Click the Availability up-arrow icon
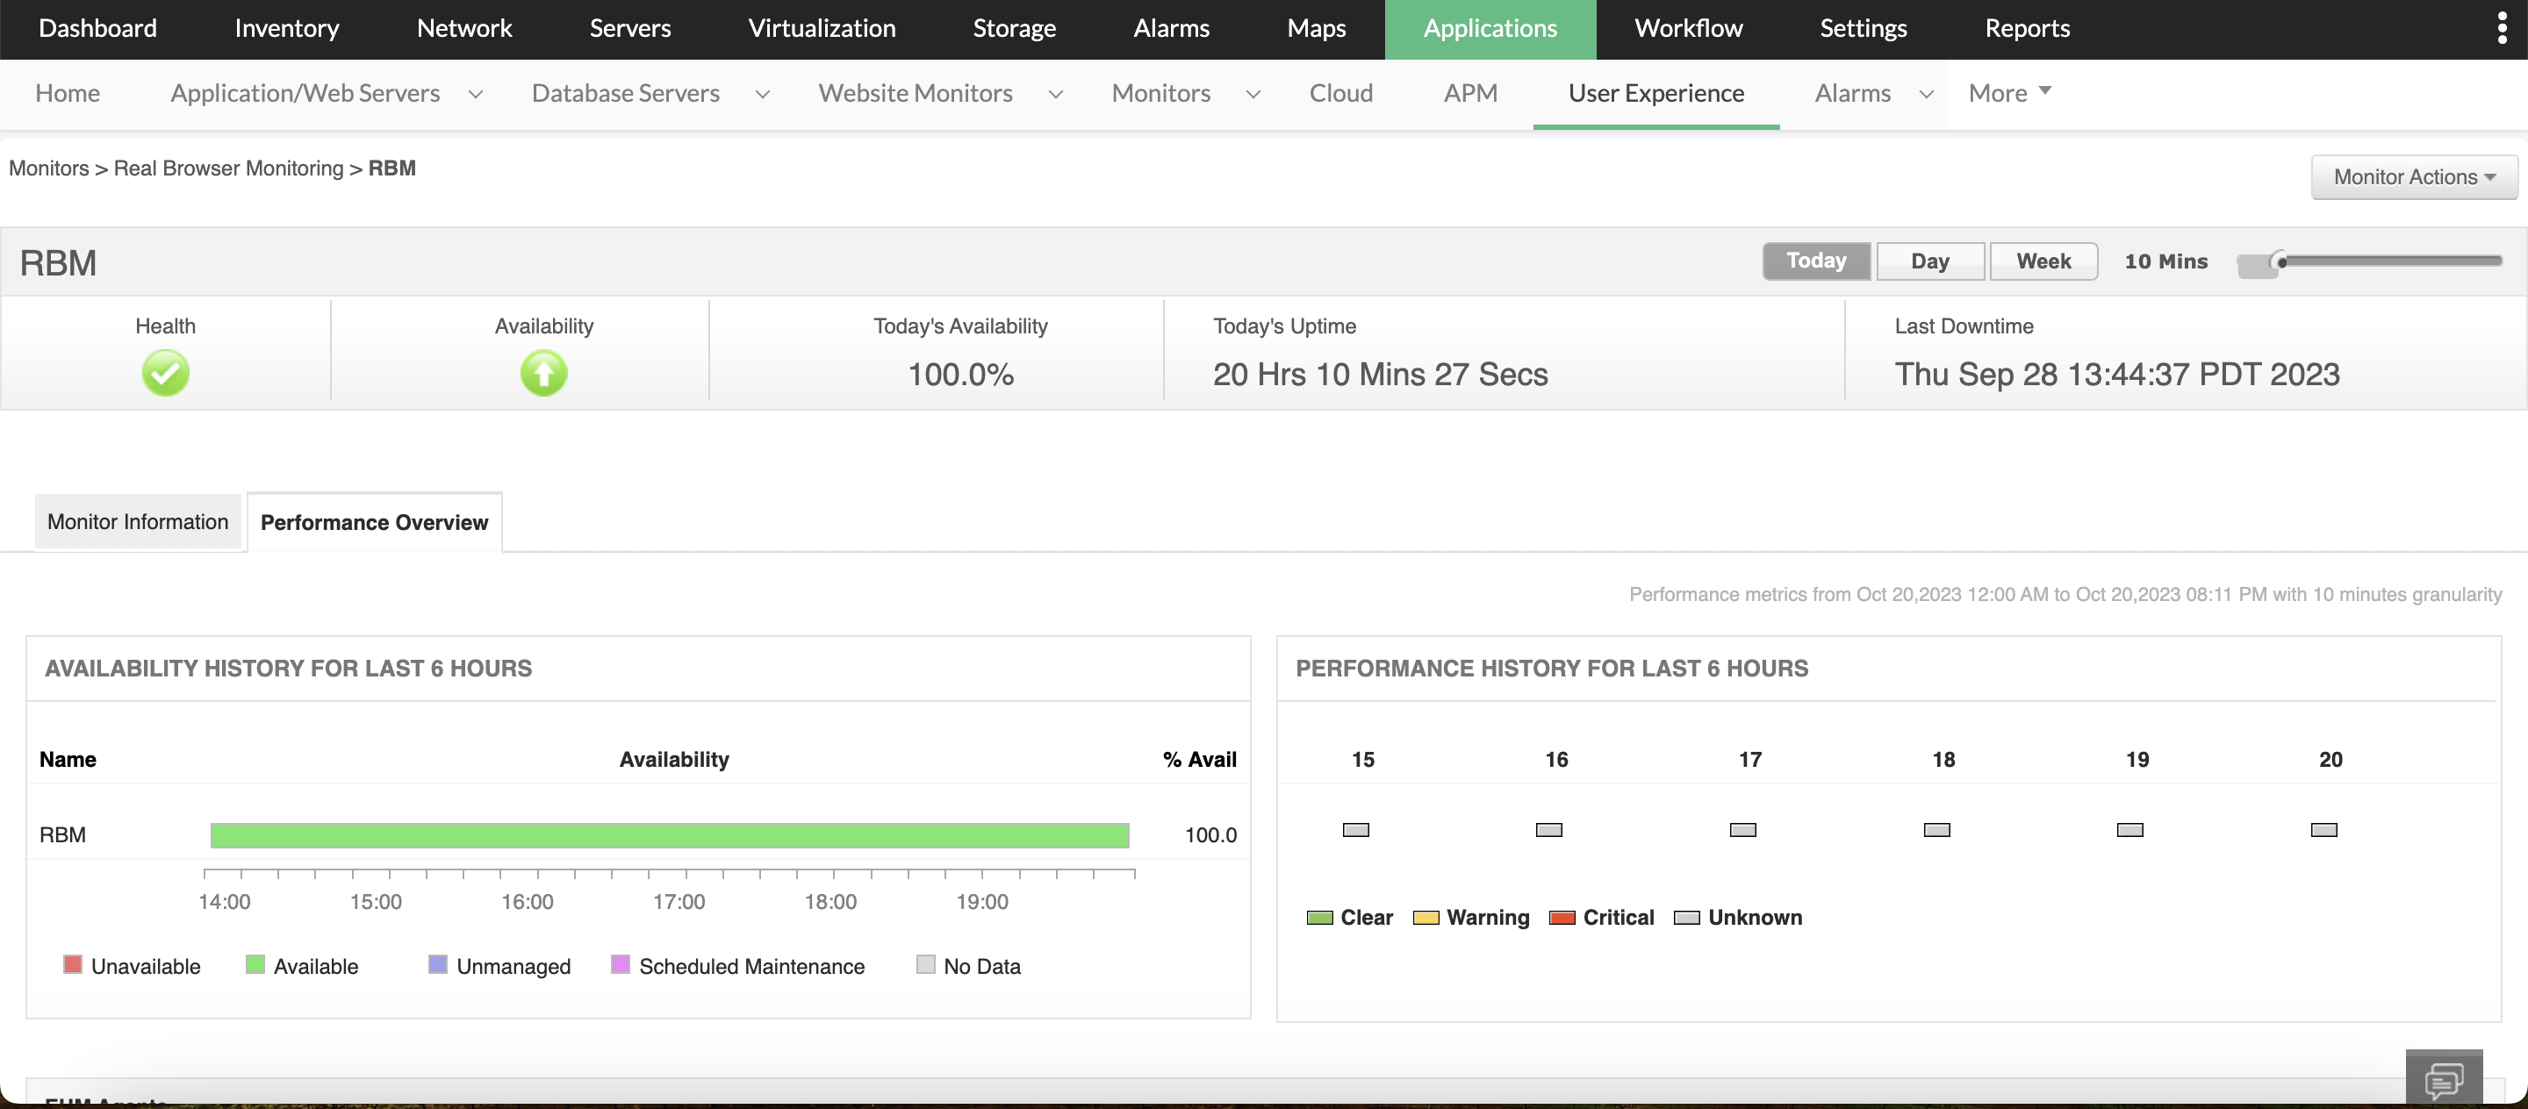 click(x=542, y=373)
